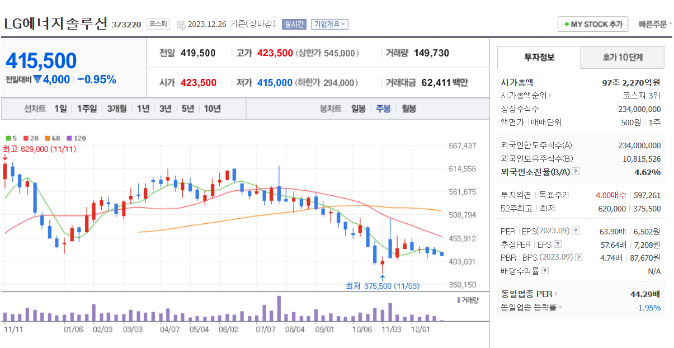The width and height of the screenshot is (674, 348).
Task: Click the 저가 415,000 value
Action: 275,82
